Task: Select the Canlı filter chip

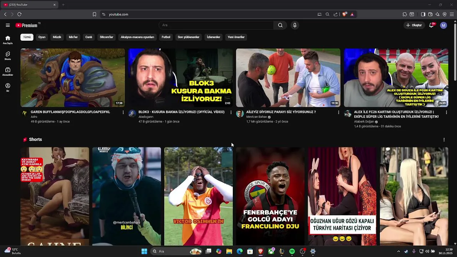Action: (89, 37)
